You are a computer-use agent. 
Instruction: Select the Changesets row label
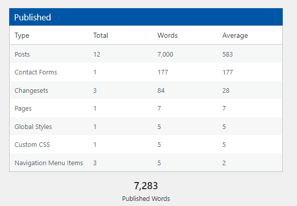click(x=31, y=91)
